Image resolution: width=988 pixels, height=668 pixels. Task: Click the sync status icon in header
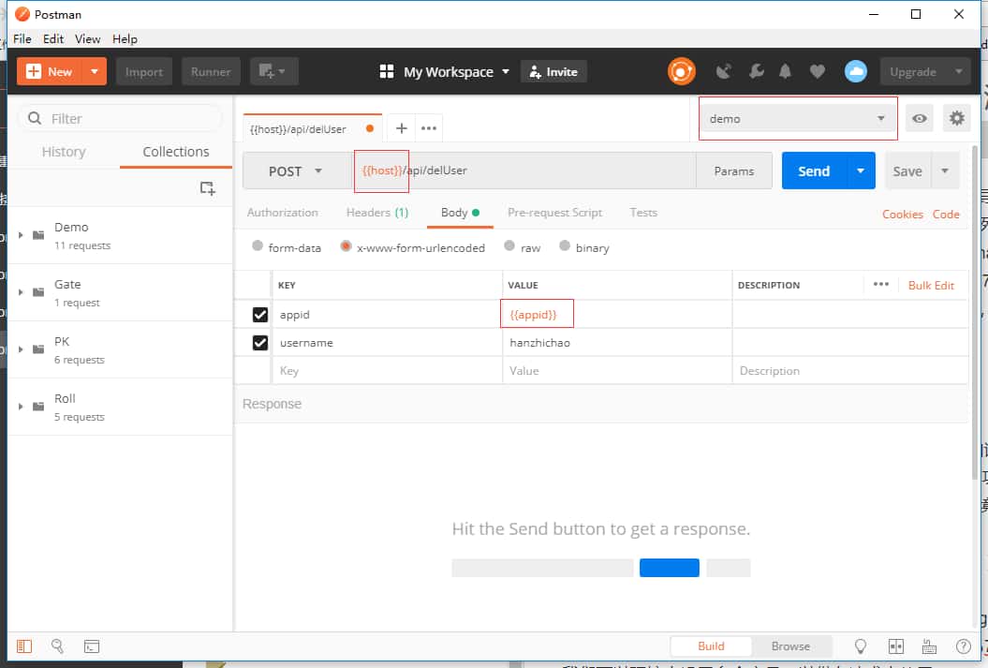pos(682,71)
